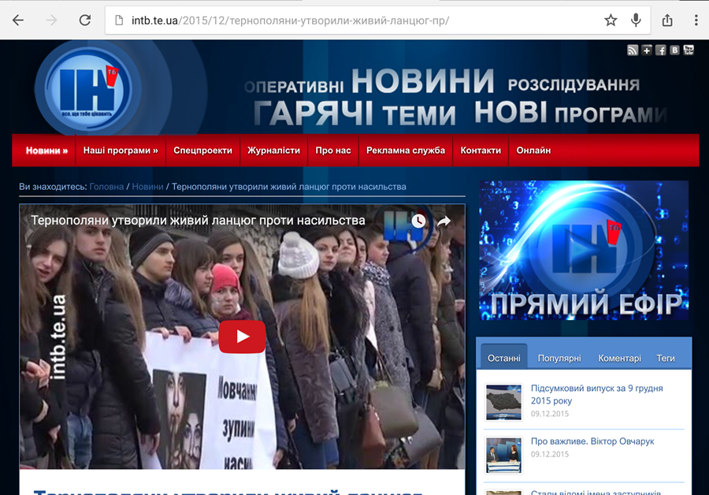Open the Контакти menu item
Screen dimensions: 709x495
(x=481, y=151)
